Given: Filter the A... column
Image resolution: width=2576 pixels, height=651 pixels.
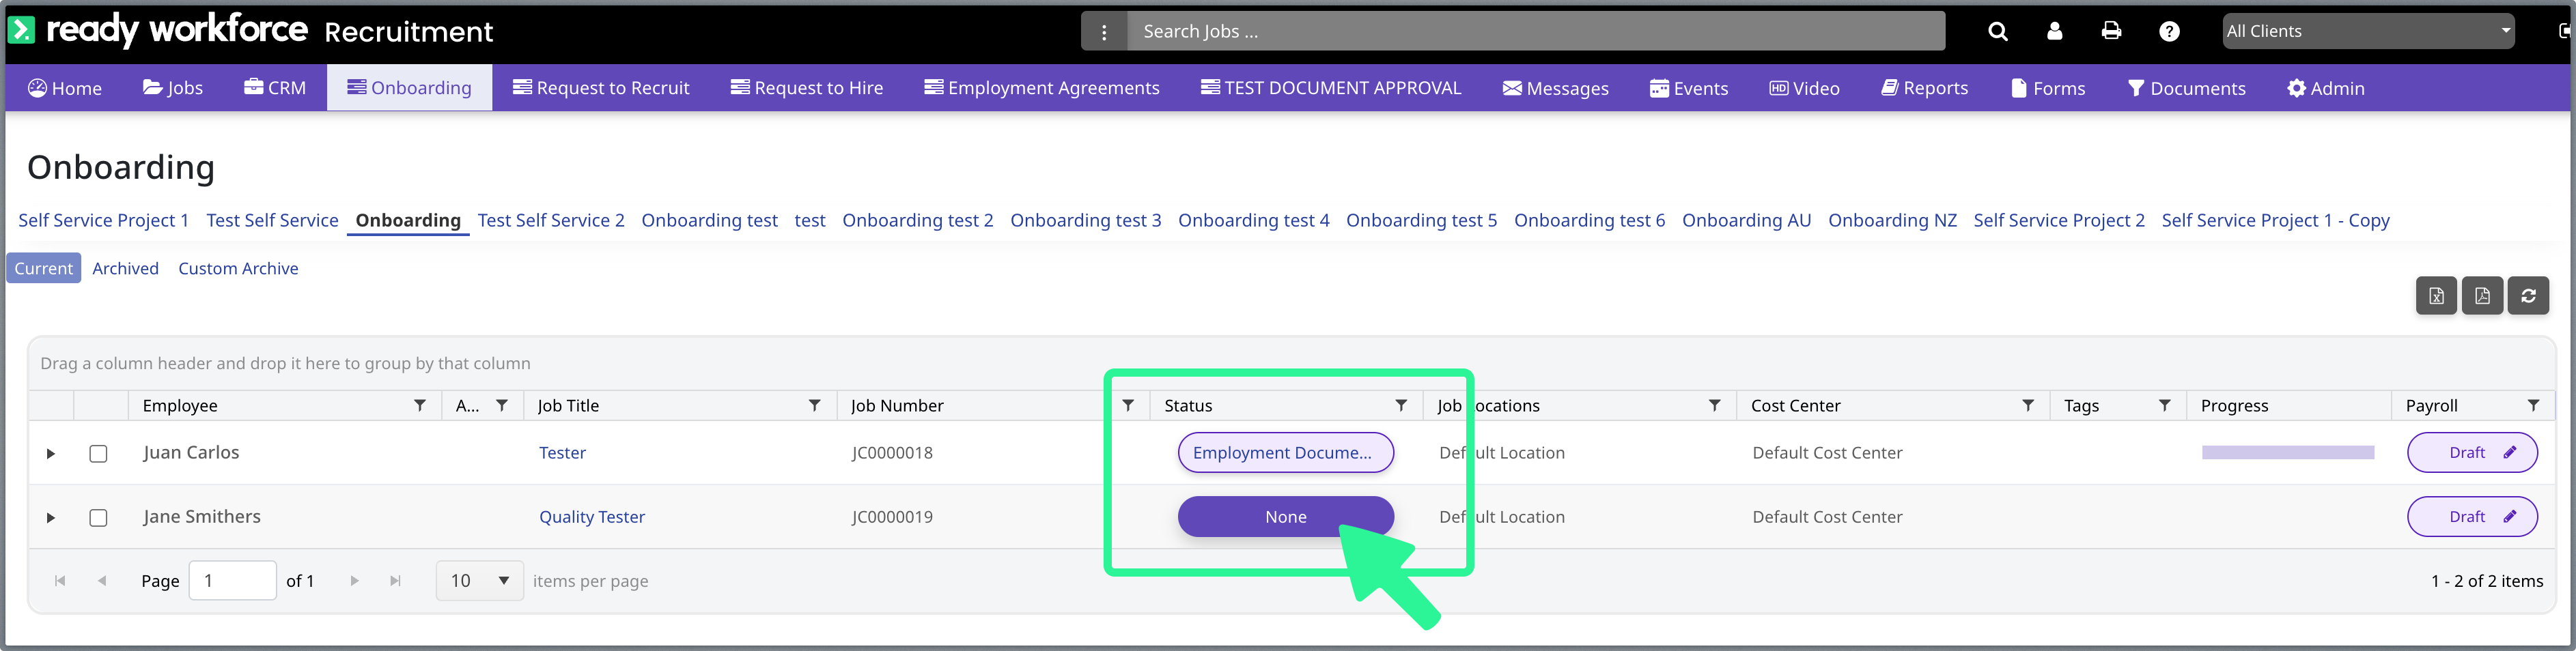Looking at the screenshot, I should click(502, 405).
